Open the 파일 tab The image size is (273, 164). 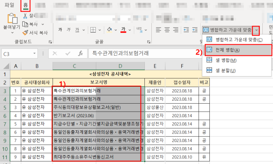click(x=9, y=5)
